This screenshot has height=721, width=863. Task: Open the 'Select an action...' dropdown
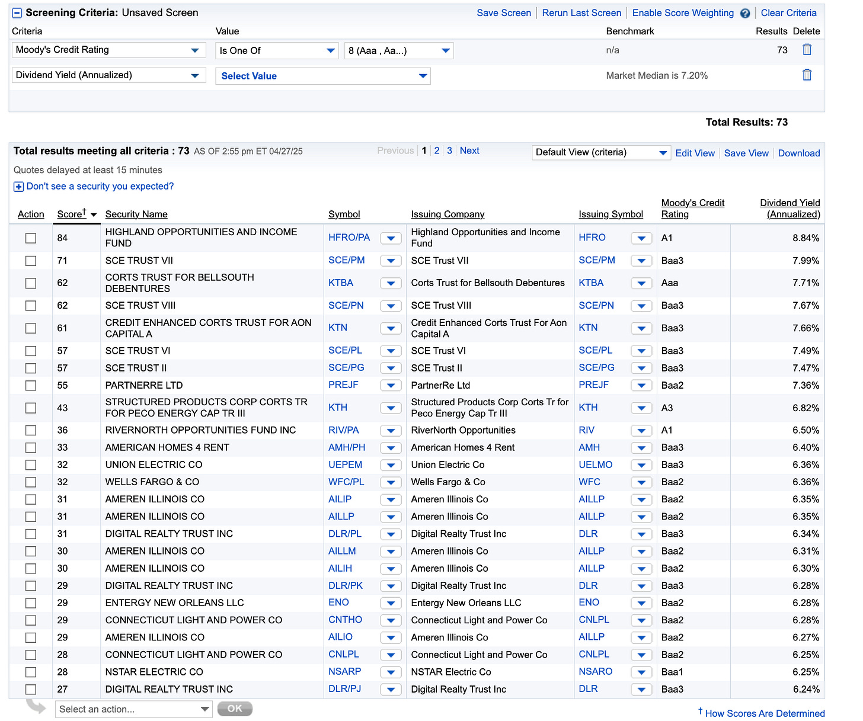(134, 709)
